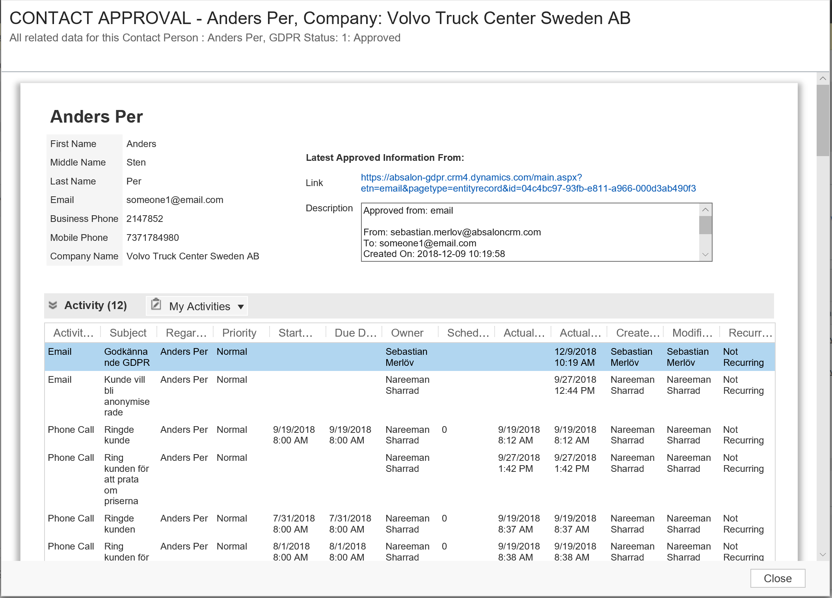Viewport: 832px width, 598px height.
Task: Select the 'Godkännande GDPR' email row subject
Action: (127, 357)
